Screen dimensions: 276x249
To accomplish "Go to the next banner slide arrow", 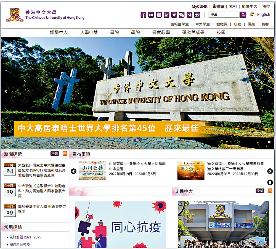I will pos(269,91).
